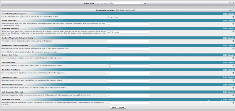Edit Administrator's Reputation Power setting

(225, 46)
